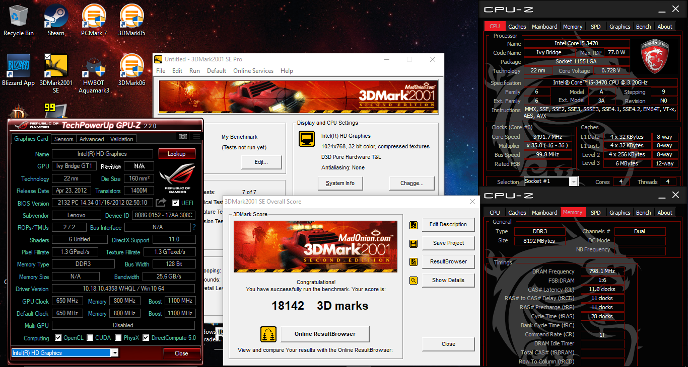Open the Online Services menu
688x367 pixels.
pyautogui.click(x=253, y=71)
